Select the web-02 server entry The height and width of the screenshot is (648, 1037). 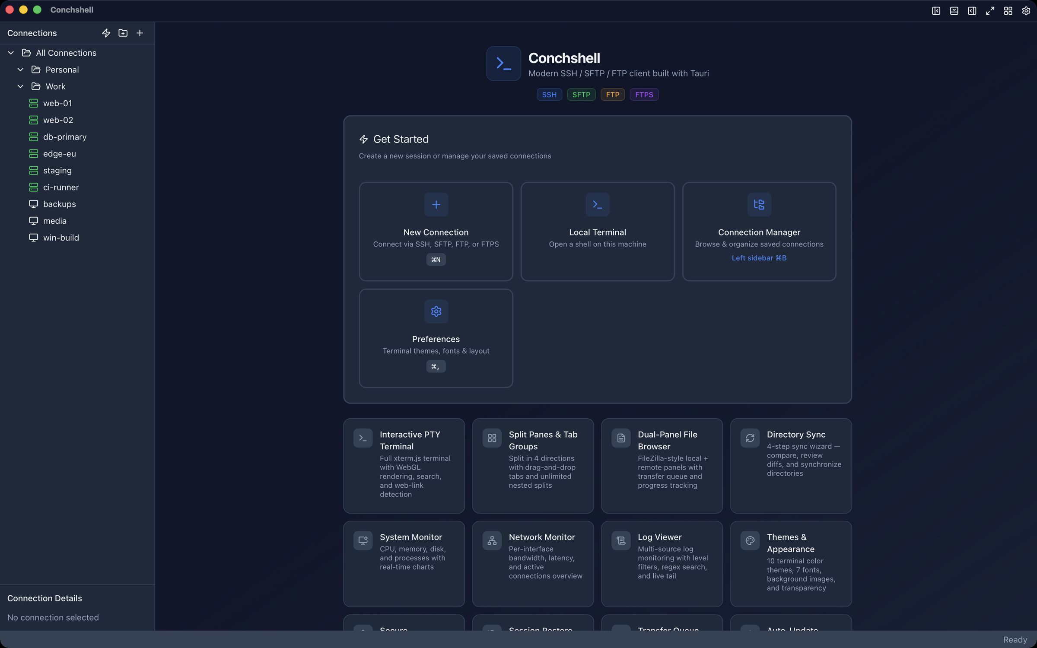[x=77, y=120]
